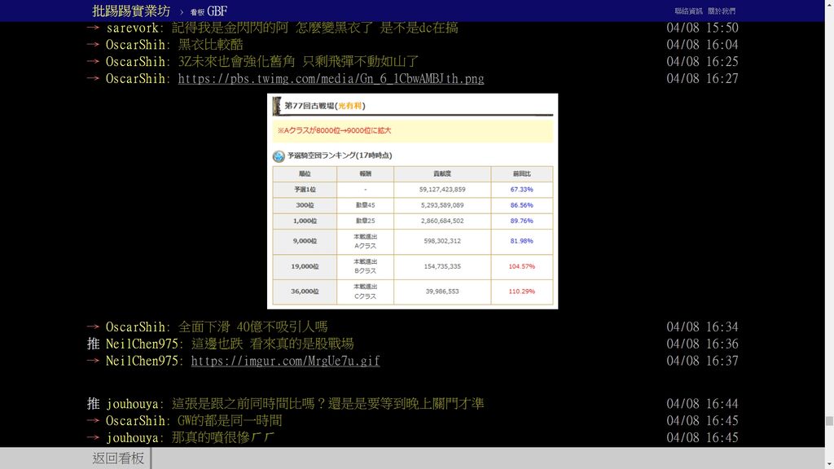Click the 04/08 16:34 timestamp

click(702, 327)
